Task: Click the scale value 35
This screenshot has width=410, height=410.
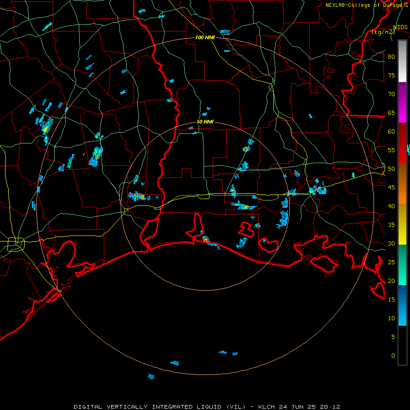Action: click(x=391, y=225)
